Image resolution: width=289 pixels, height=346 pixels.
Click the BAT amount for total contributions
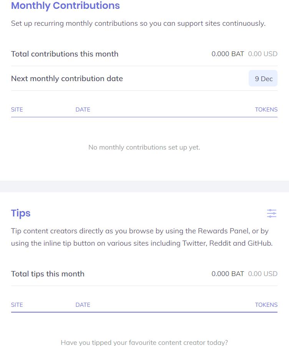pos(228,54)
